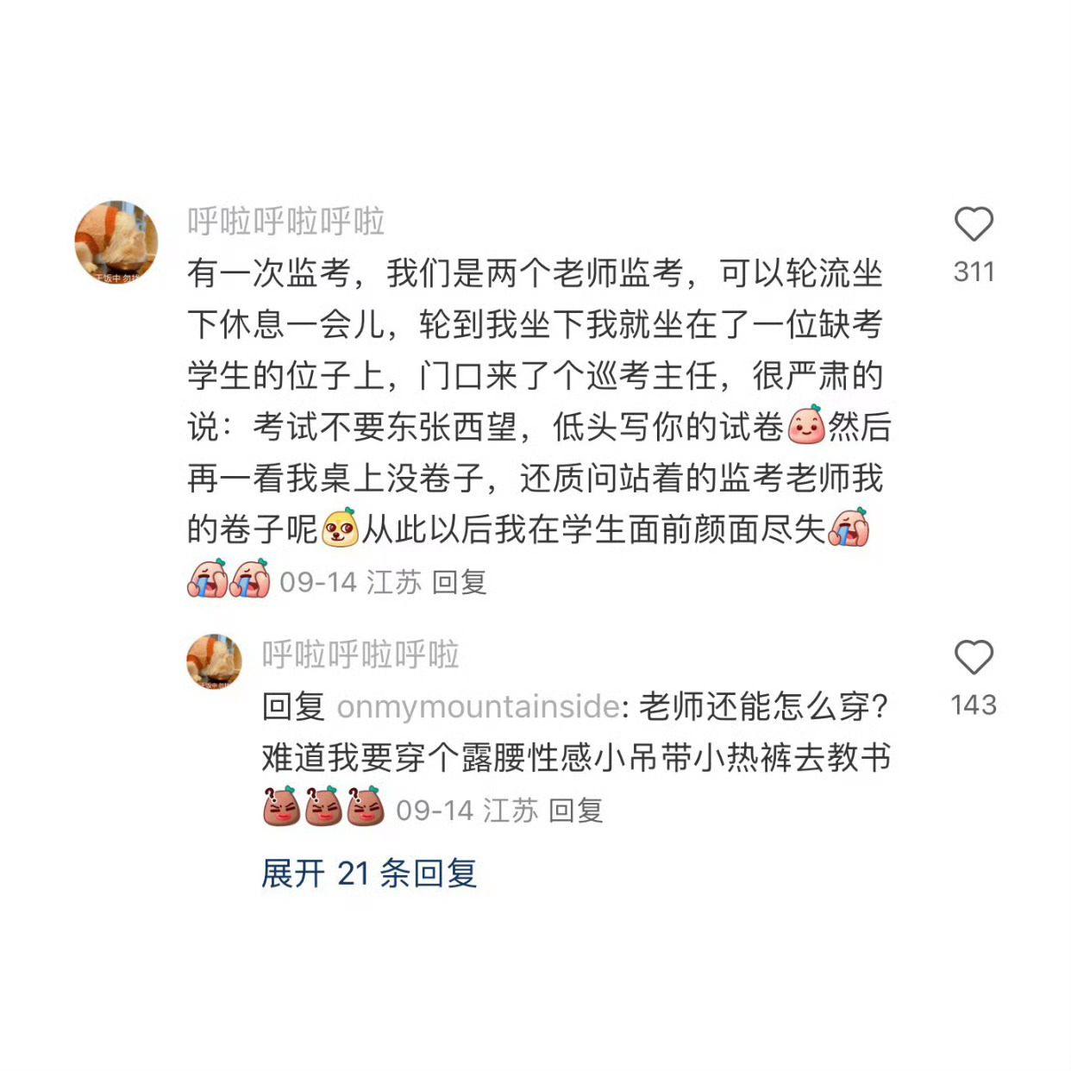Reply to the 老师还能怎么穿 comment
1071x1071 pixels.
(575, 811)
